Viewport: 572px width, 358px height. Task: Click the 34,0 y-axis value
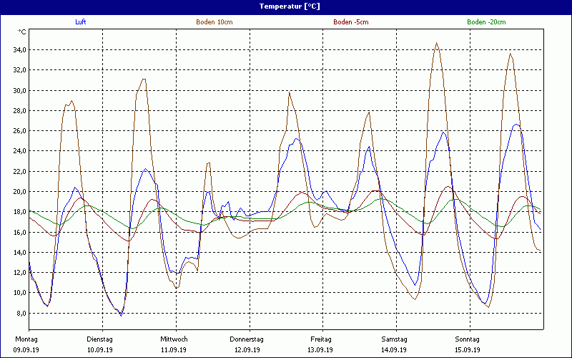[x=18, y=50]
